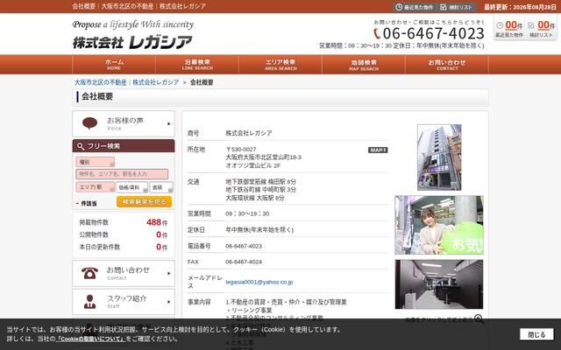Open the 沿線検索 LINE SEARCH menu
Viewport: 561px width, 350px height.
tap(197, 65)
